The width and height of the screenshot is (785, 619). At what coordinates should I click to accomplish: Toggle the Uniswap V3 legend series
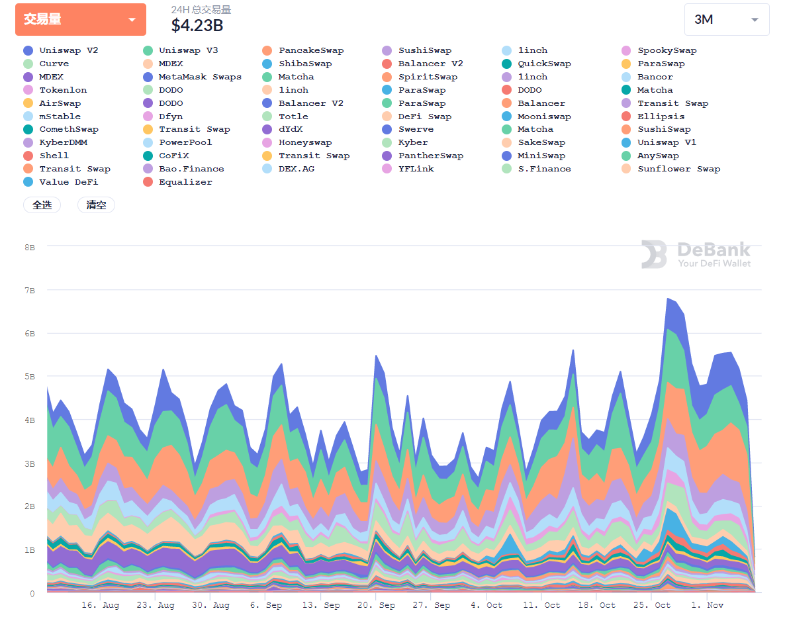[x=180, y=50]
